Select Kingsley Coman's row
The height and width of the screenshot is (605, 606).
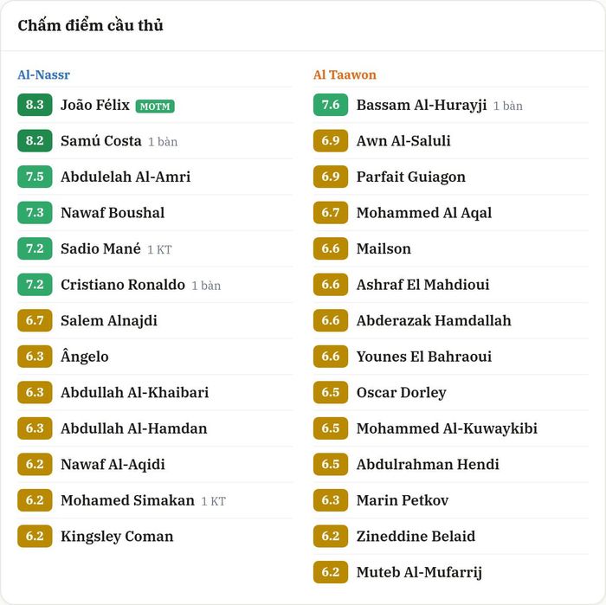coord(155,536)
